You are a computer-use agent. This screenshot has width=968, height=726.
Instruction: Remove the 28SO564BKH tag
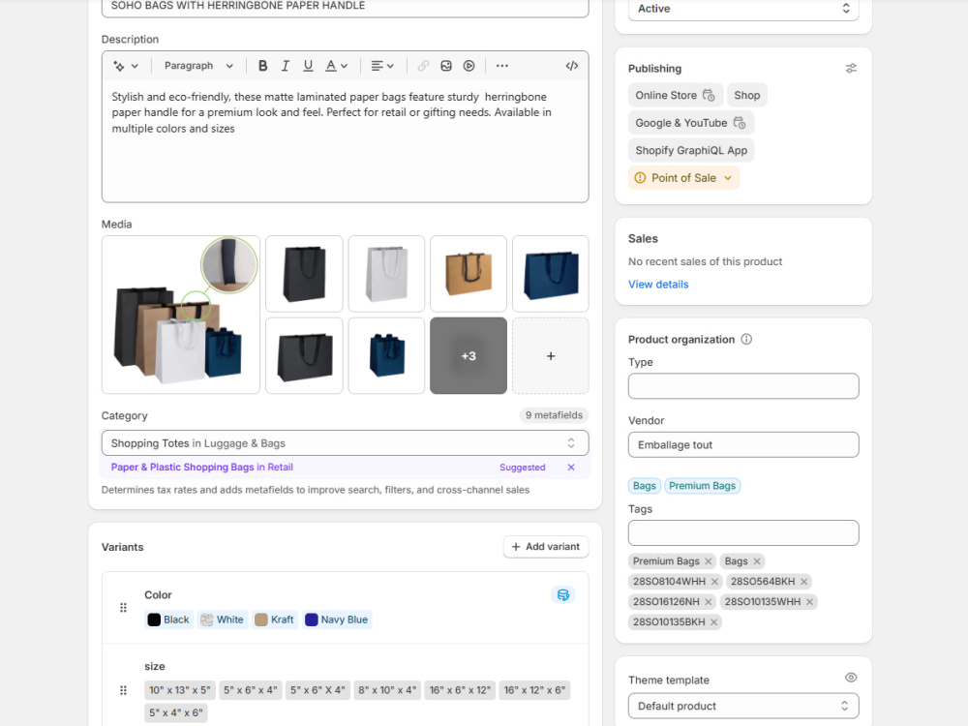803,582
